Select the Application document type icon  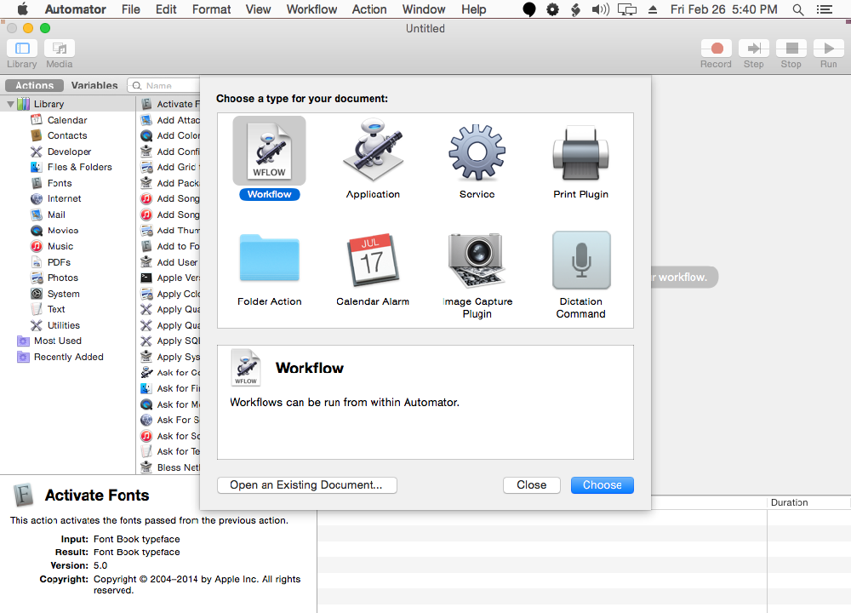pos(373,151)
